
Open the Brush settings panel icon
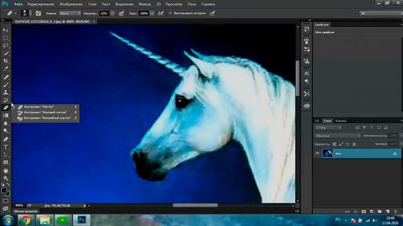click(x=307, y=50)
